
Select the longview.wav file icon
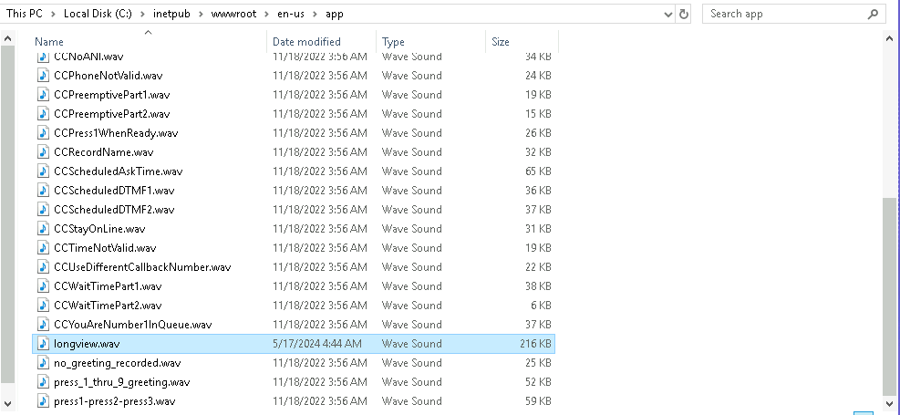tap(43, 344)
